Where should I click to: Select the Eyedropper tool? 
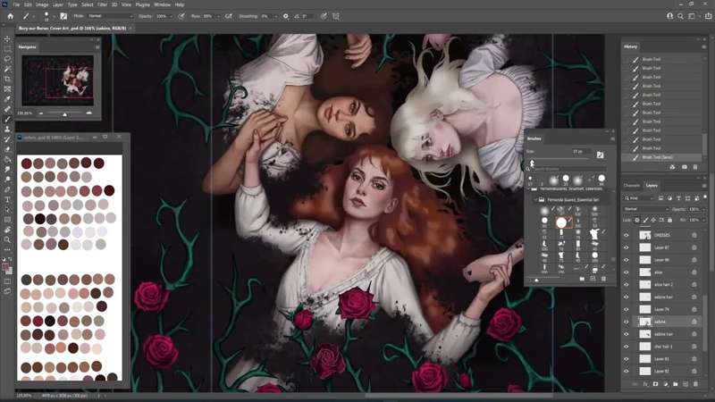point(7,99)
